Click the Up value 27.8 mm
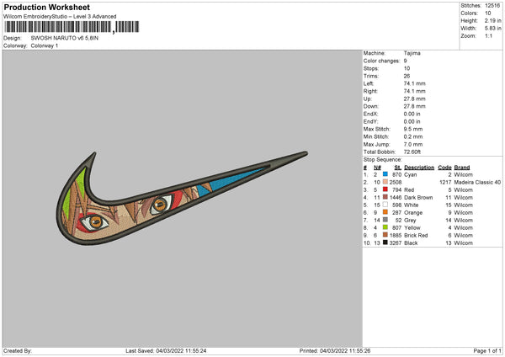505x357 pixels. click(414, 99)
